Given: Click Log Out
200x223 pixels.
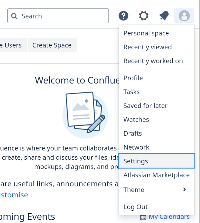Looking at the screenshot, I should [x=136, y=207].
